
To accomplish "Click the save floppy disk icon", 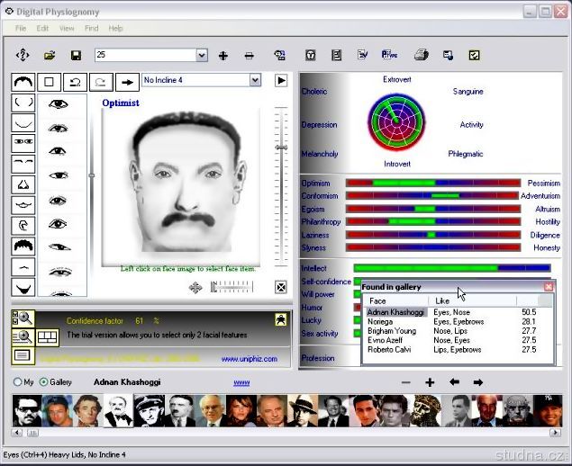I will click(76, 56).
